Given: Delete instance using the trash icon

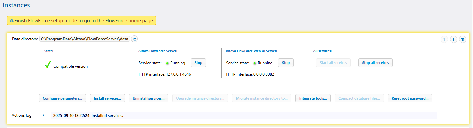Looking at the screenshot, I should [x=463, y=39].
